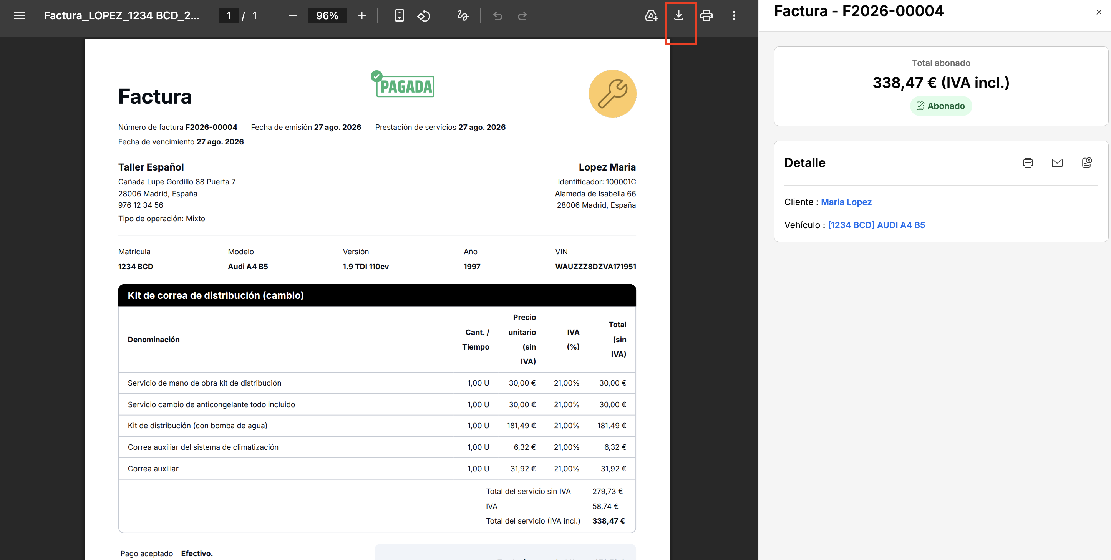Click total "31,92 €" in Correa auxiliar row
Viewport: 1111px width, 560px height.
pyautogui.click(x=613, y=469)
